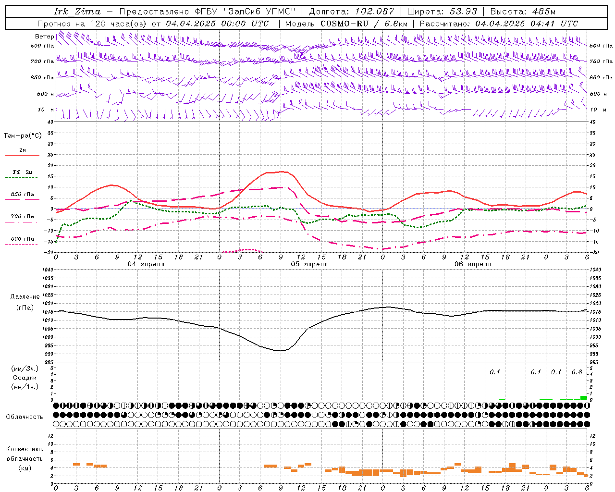Click the Тем-ра(°C) temperature label
The image size is (615, 492).
(23, 136)
